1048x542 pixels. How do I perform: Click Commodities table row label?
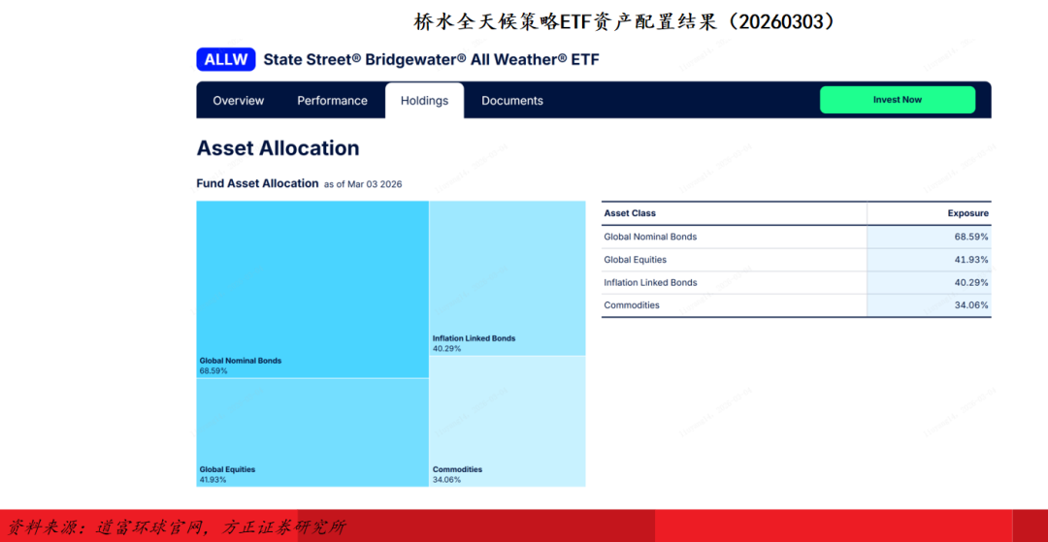[x=632, y=305]
